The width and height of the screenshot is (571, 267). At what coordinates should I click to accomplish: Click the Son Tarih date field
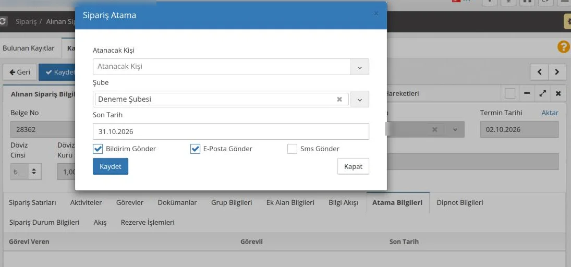(x=231, y=131)
